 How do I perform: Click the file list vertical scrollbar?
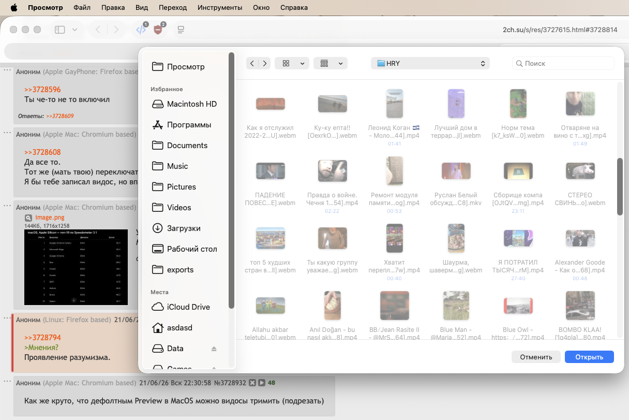[x=620, y=186]
